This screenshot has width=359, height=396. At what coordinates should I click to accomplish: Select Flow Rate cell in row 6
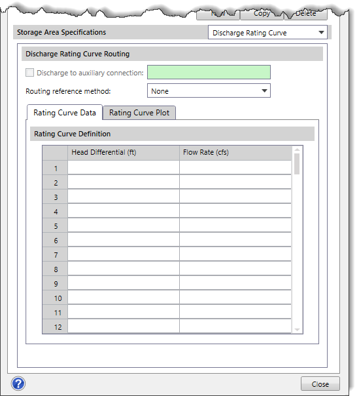(235, 239)
